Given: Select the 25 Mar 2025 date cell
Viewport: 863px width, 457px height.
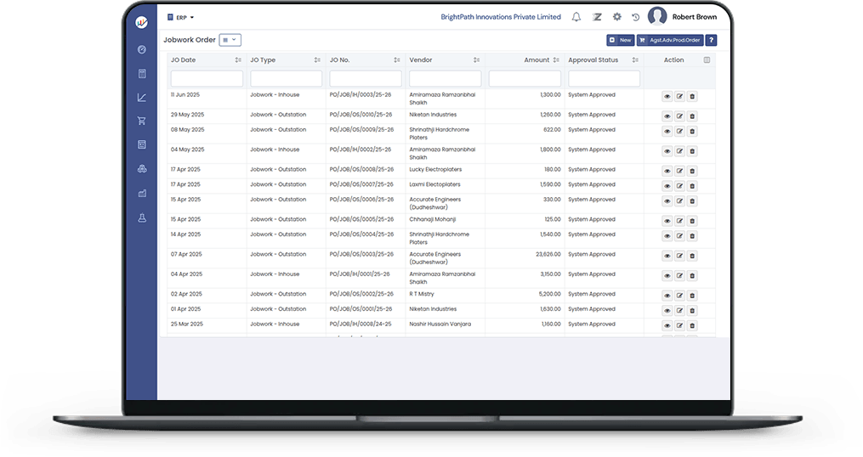Looking at the screenshot, I should 207,325.
